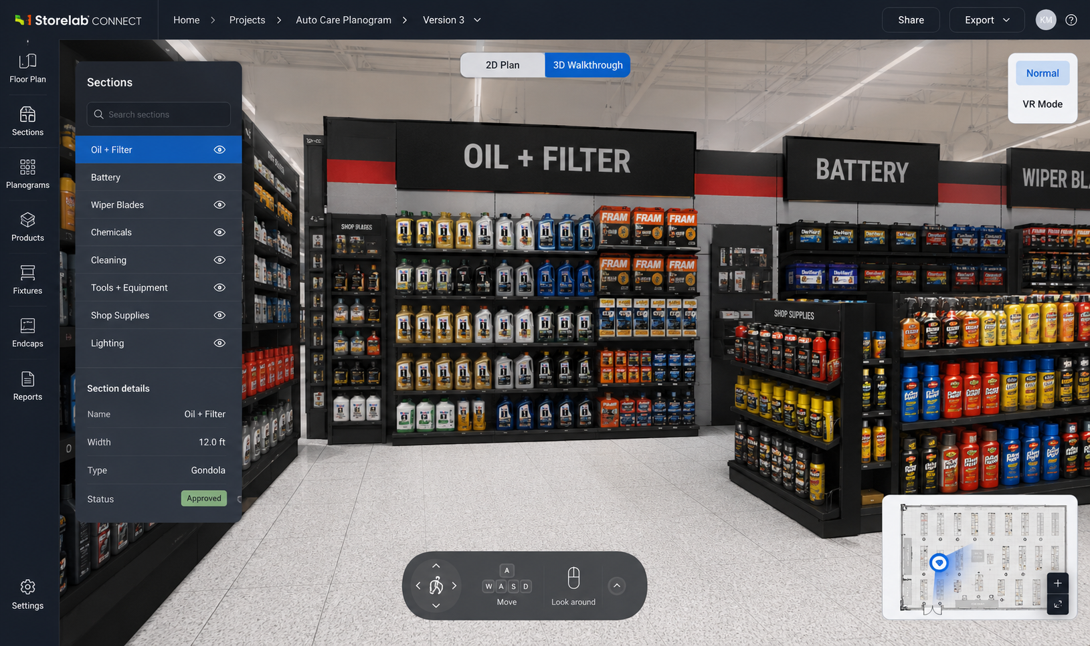Click the Share button

[911, 20]
